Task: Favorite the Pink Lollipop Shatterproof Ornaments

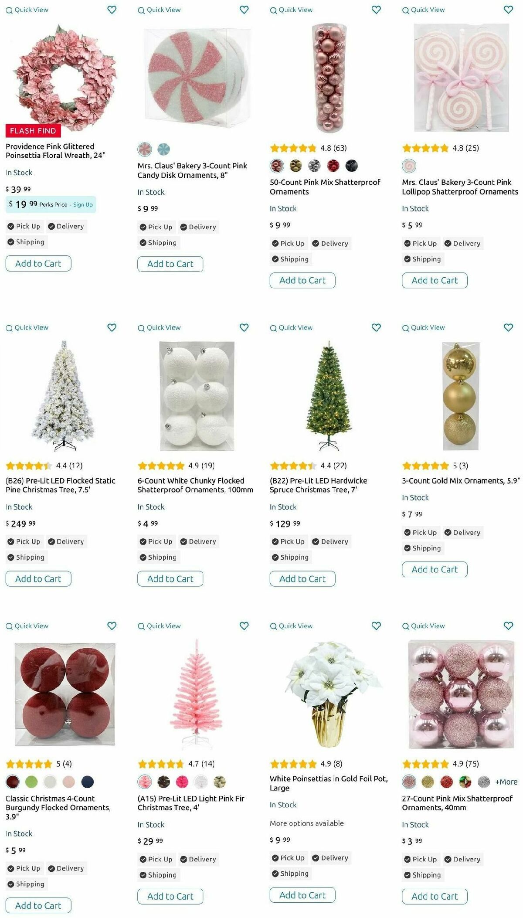Action: pos(508,10)
